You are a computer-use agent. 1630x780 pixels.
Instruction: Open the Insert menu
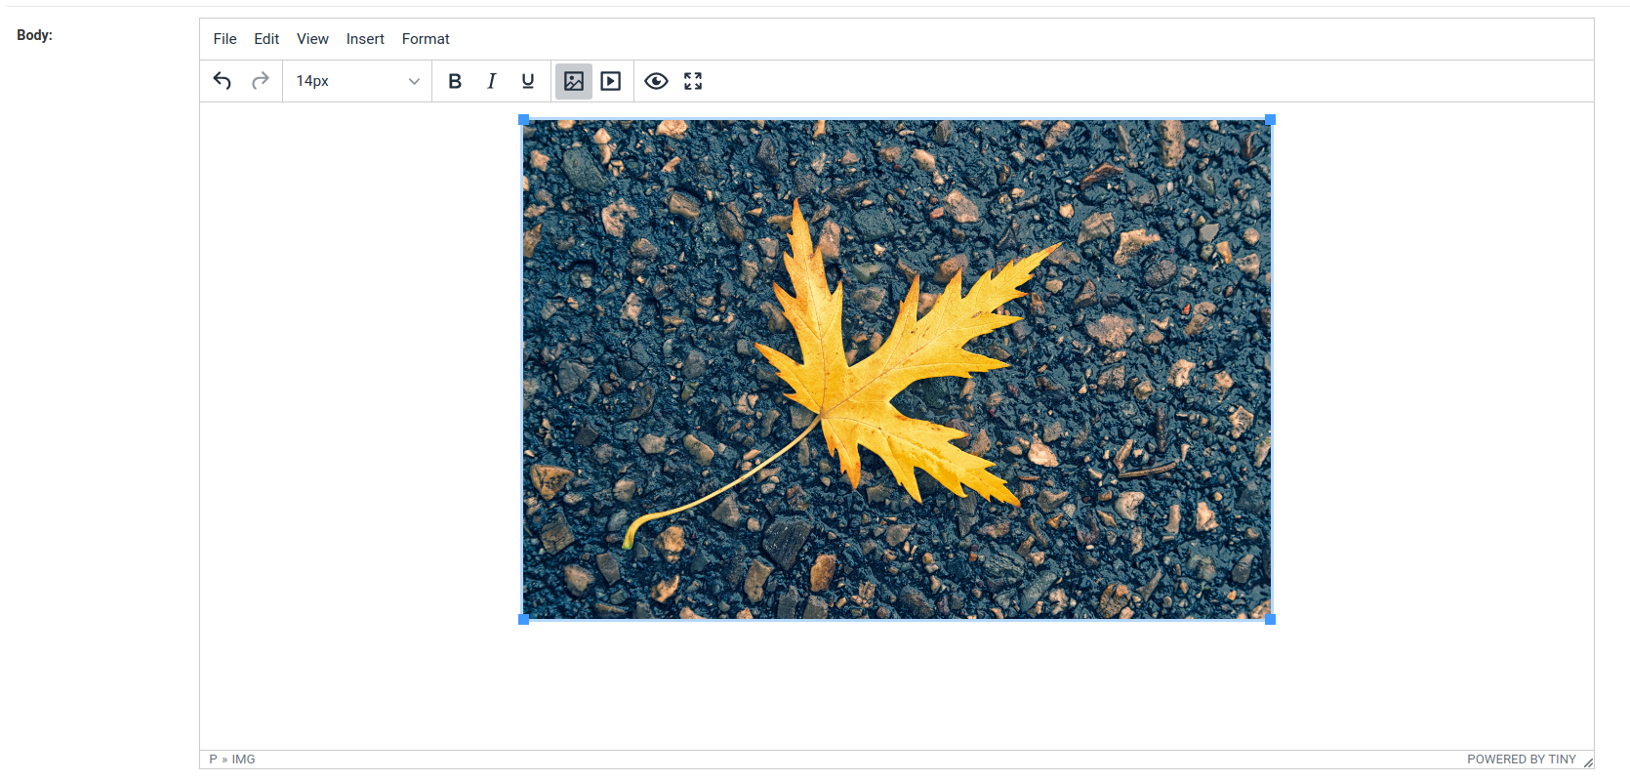tap(365, 39)
